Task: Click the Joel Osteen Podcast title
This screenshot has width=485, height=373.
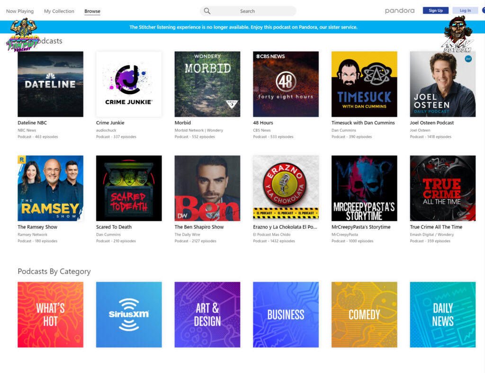Action: (432, 123)
